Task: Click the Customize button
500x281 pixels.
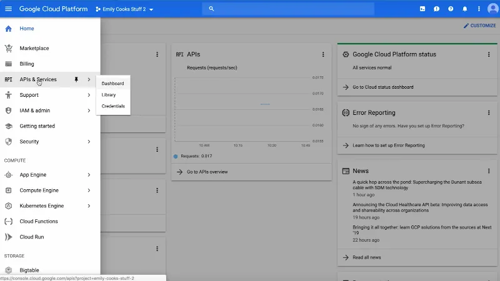Action: click(x=479, y=26)
